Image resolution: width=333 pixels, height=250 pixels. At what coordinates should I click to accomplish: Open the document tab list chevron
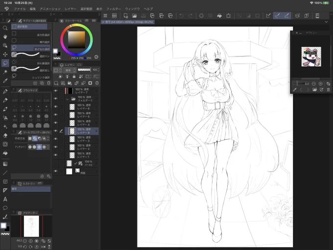tap(326, 22)
